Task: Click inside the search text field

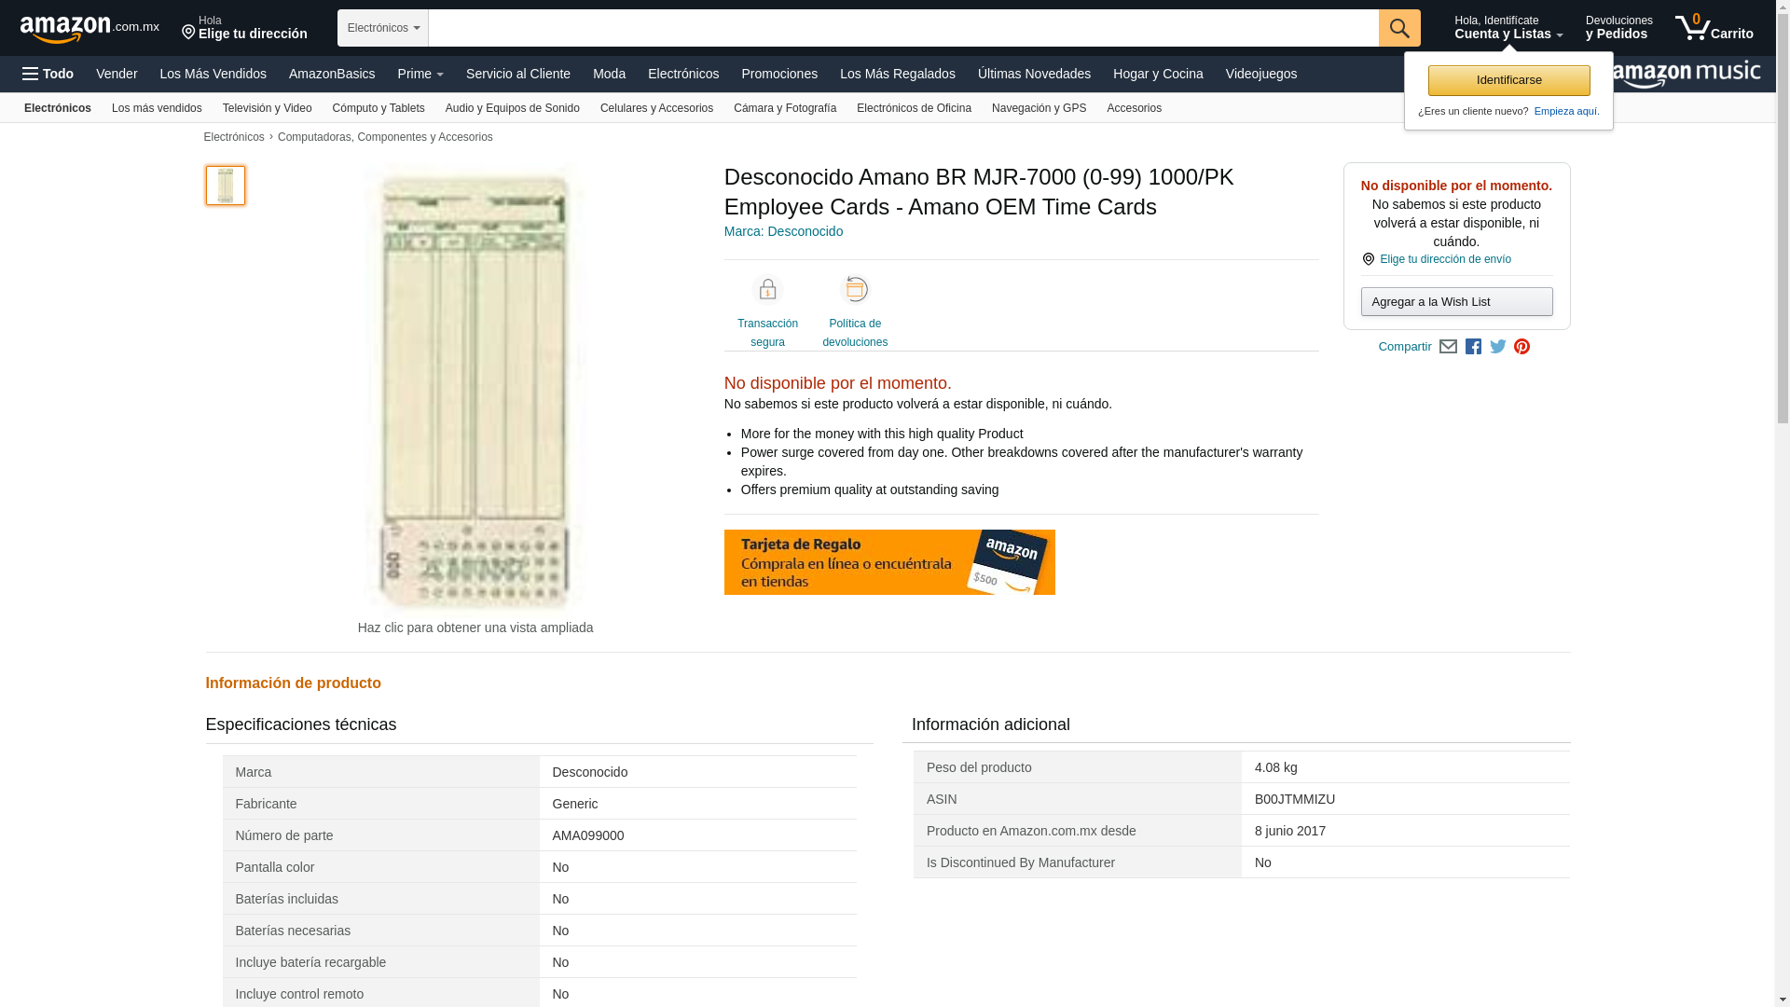Action: click(x=902, y=28)
